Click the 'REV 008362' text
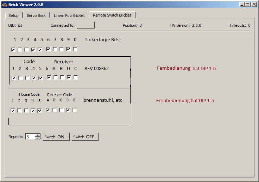 [x=97, y=68]
